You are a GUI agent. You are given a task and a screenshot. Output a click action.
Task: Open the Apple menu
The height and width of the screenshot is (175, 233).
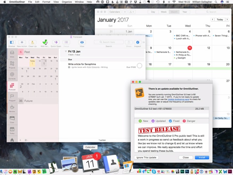click(x=5, y=2)
